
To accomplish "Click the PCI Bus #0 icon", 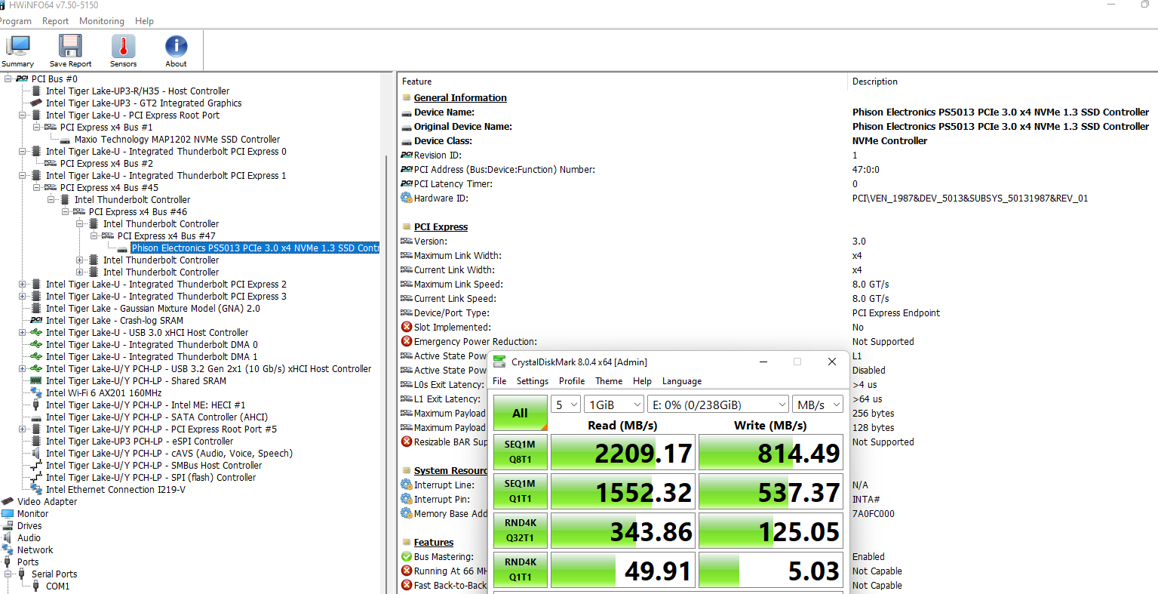I will [x=22, y=78].
